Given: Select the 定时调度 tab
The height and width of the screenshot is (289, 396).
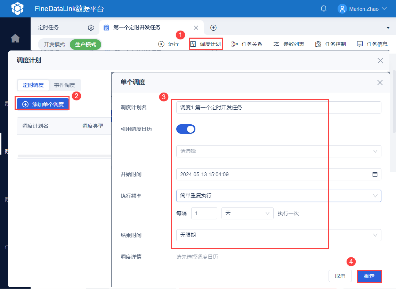Looking at the screenshot, I should [33, 85].
